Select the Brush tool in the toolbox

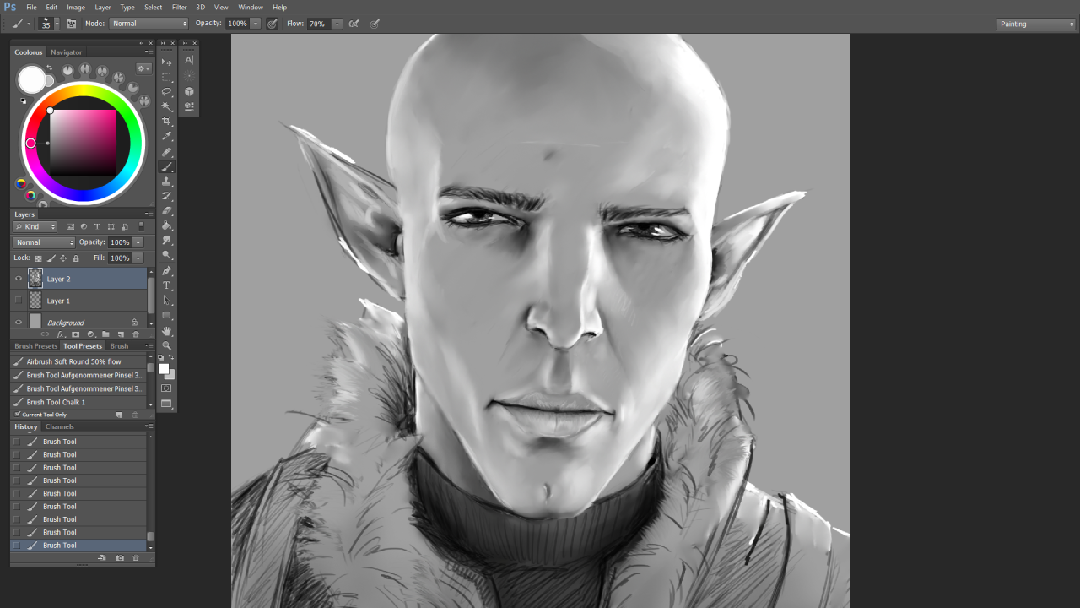166,167
